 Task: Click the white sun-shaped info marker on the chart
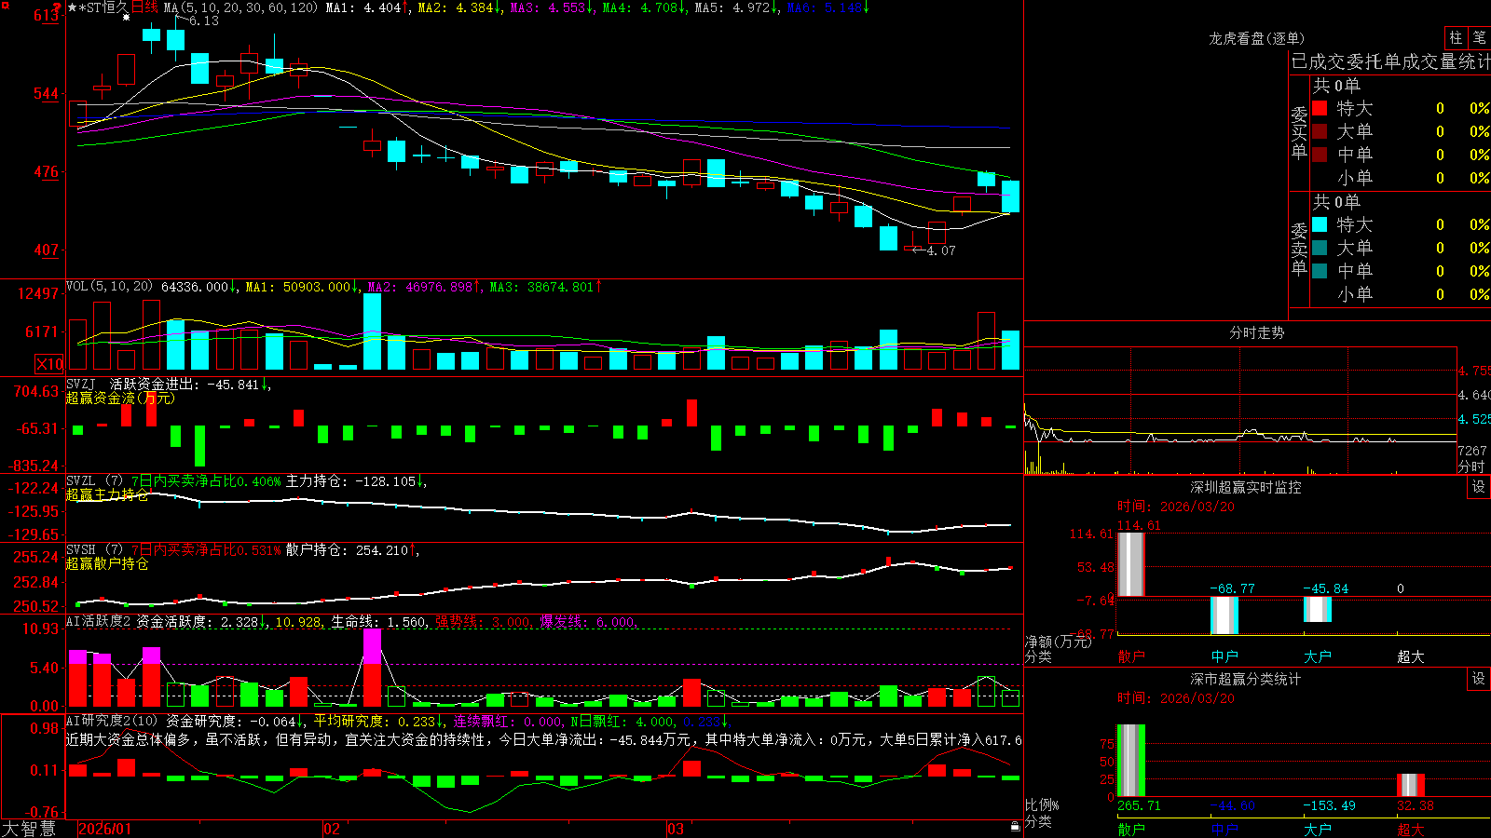click(127, 17)
